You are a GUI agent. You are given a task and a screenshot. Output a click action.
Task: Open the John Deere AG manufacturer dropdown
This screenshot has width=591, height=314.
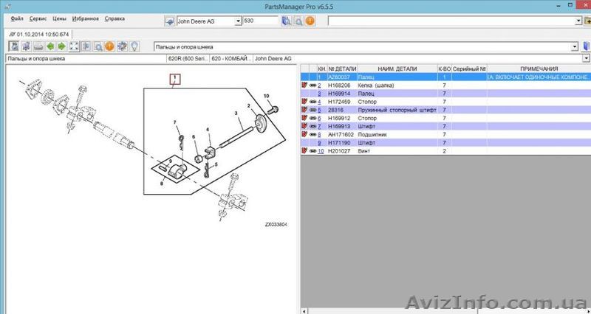[x=237, y=21]
